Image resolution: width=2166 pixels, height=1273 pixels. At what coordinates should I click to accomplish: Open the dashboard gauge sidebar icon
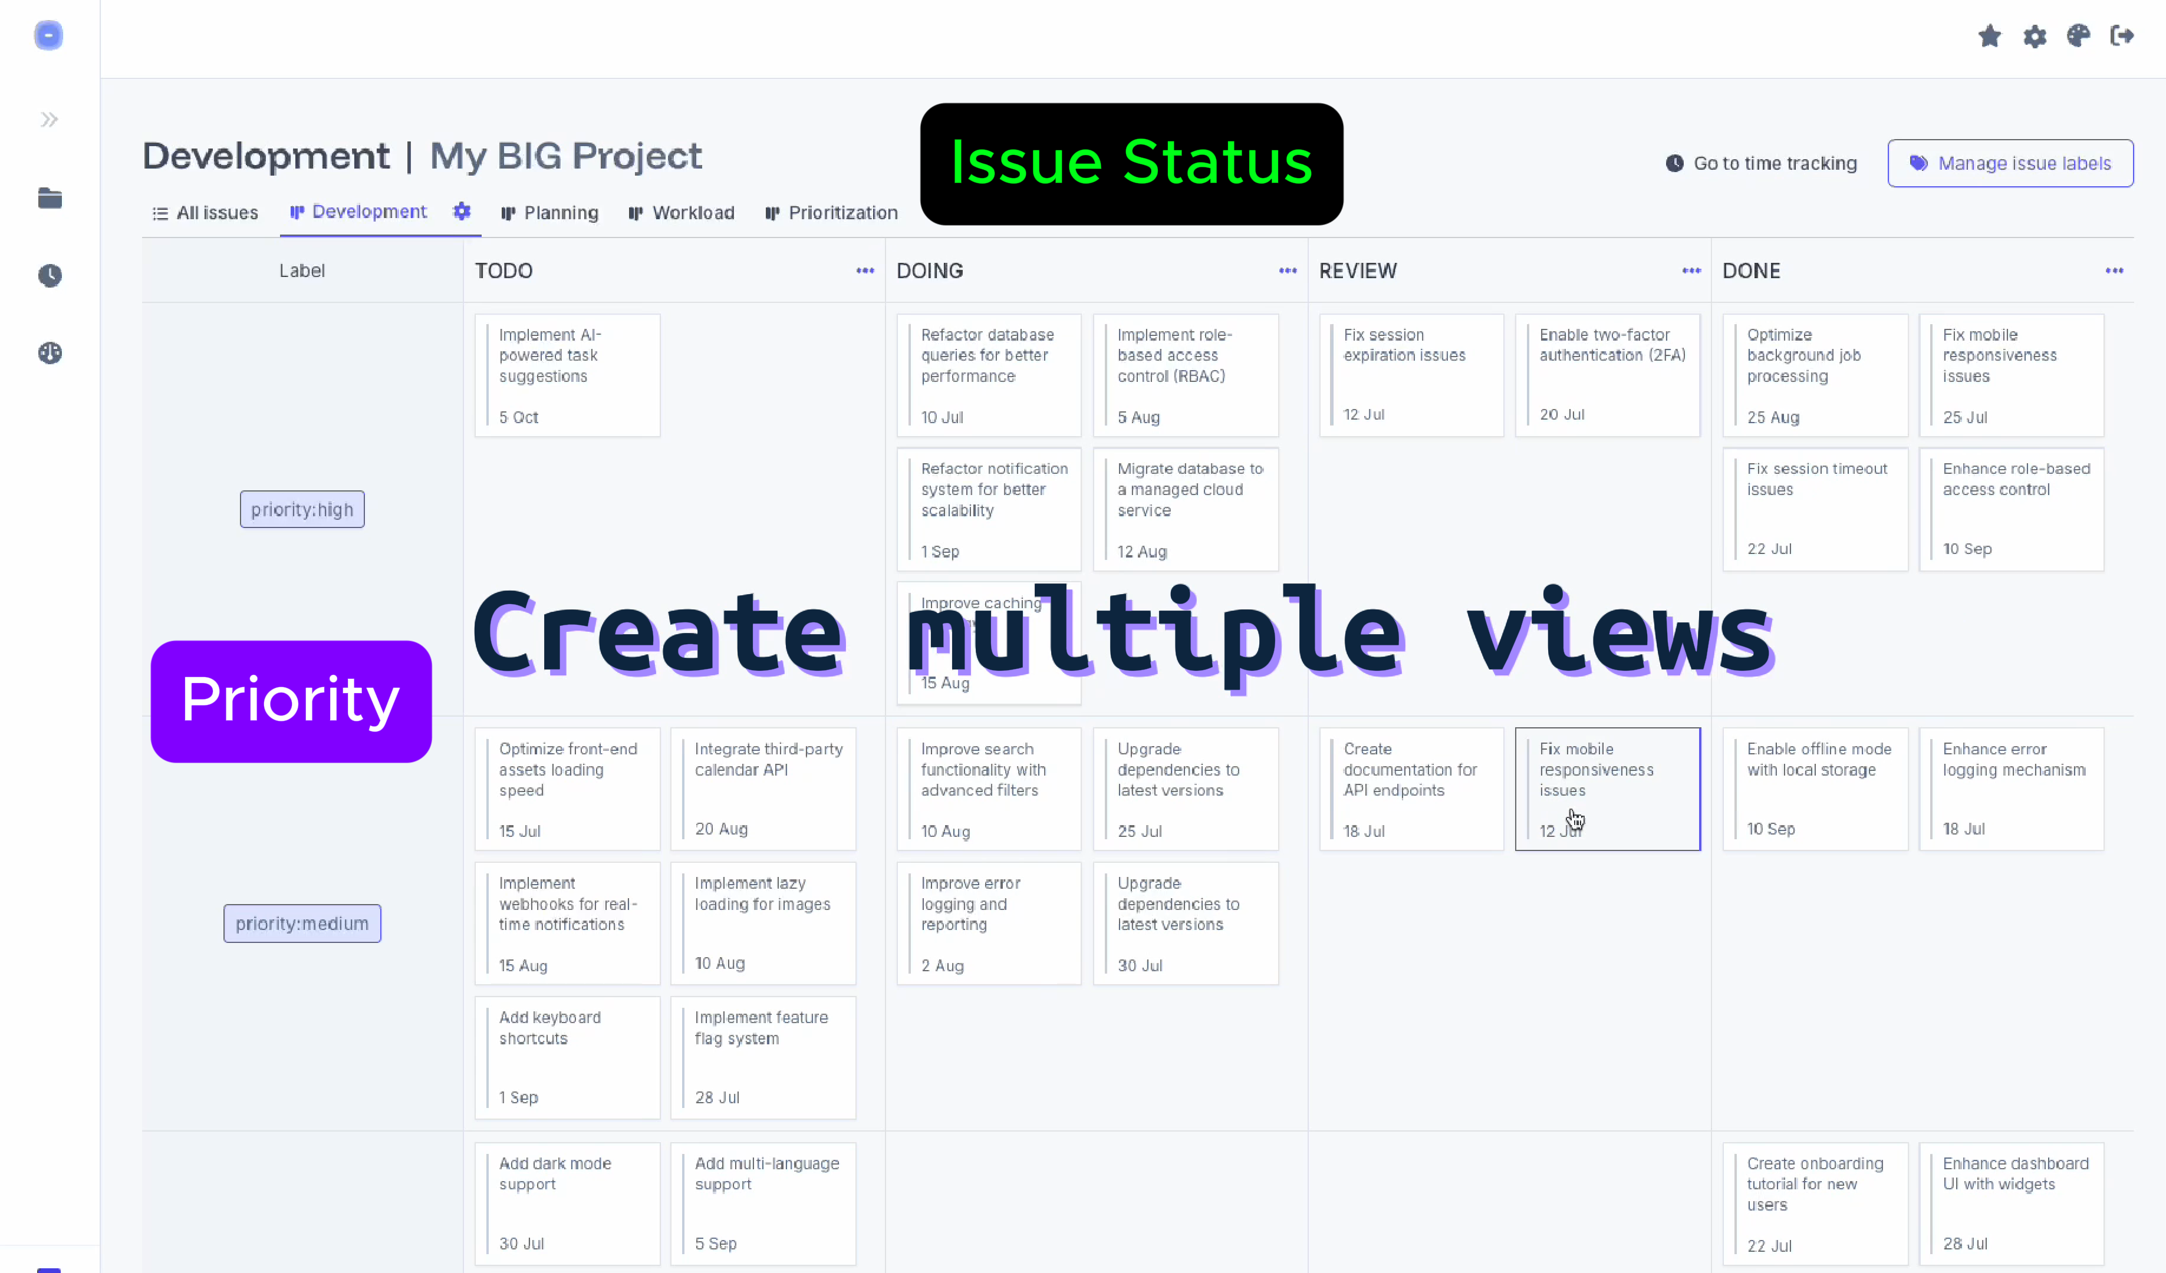50,353
